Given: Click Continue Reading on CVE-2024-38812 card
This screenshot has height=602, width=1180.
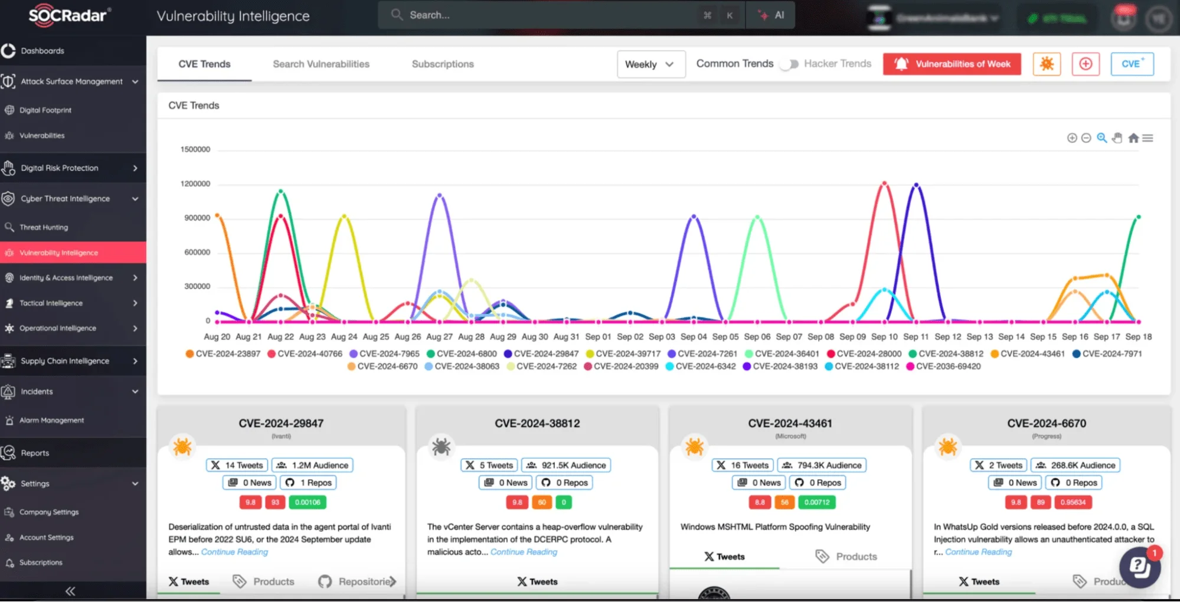Looking at the screenshot, I should click(x=524, y=552).
